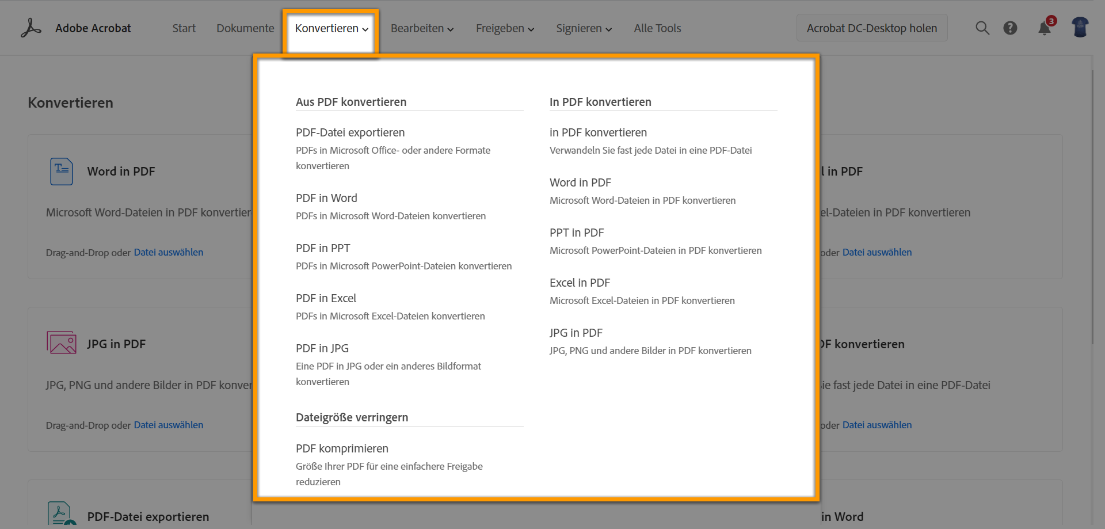This screenshot has width=1105, height=529.
Task: Click the Adobe Acrobat logo icon
Action: click(31, 28)
